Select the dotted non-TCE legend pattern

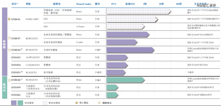tap(45, 103)
